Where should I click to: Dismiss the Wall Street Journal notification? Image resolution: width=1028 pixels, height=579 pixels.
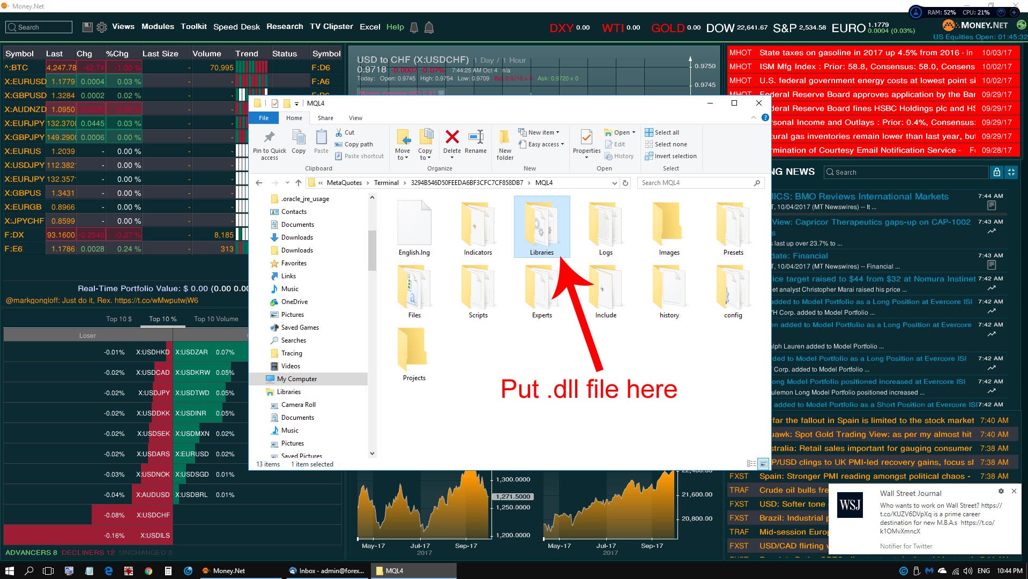coord(1014,491)
